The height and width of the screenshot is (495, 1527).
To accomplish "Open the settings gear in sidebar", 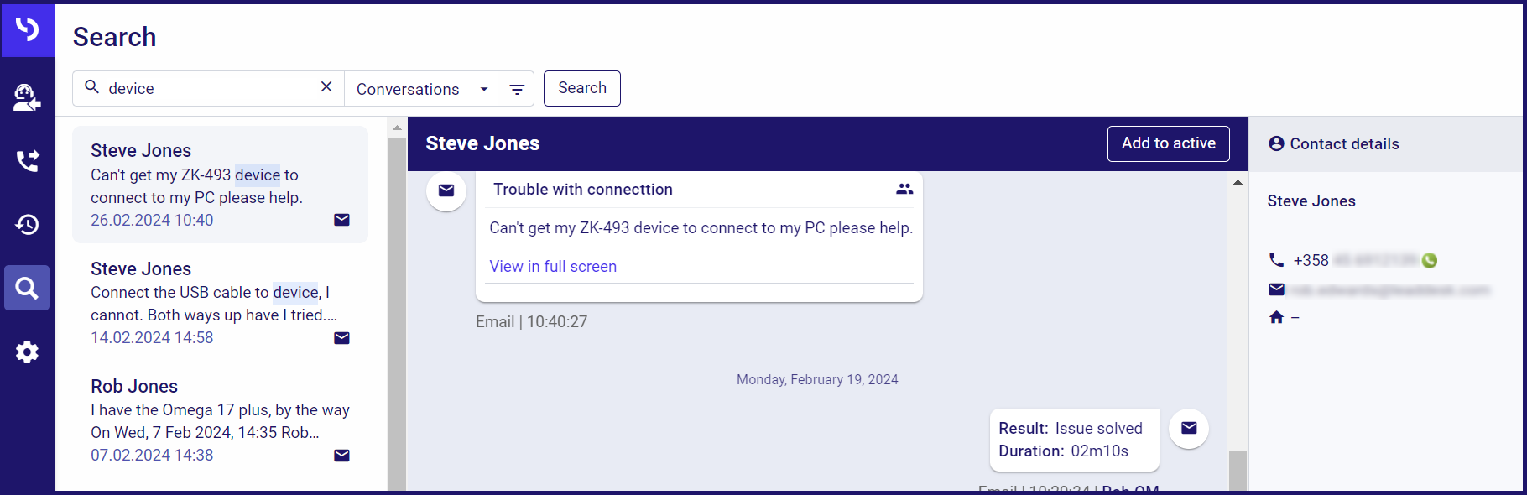I will click(27, 352).
